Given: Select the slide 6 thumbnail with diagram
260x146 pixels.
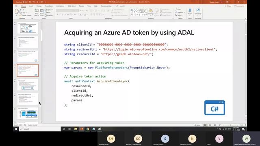Looking at the screenshot, I should point(28,28).
